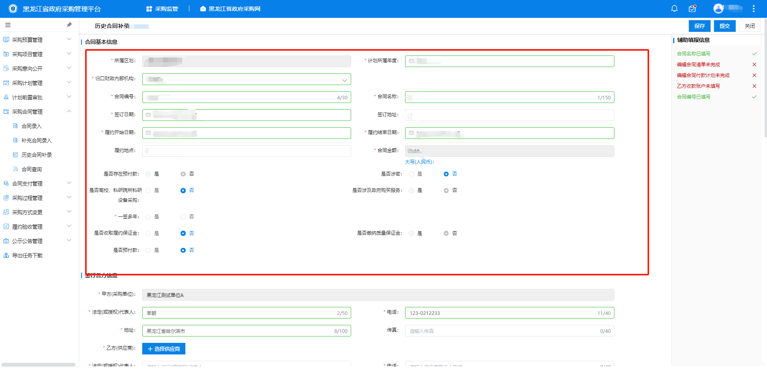Click the 计划前置审批 sidebar icon
Image resolution: width=767 pixels, height=374 pixels.
[x=6, y=97]
